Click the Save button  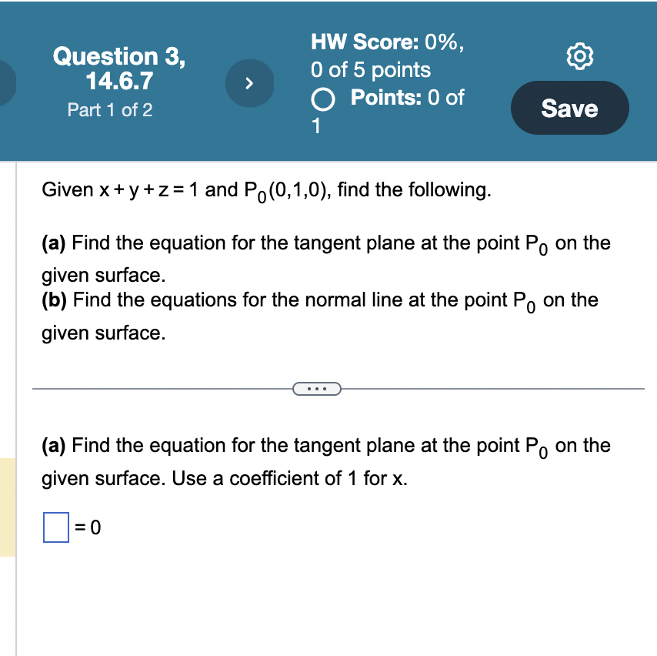[x=569, y=108]
